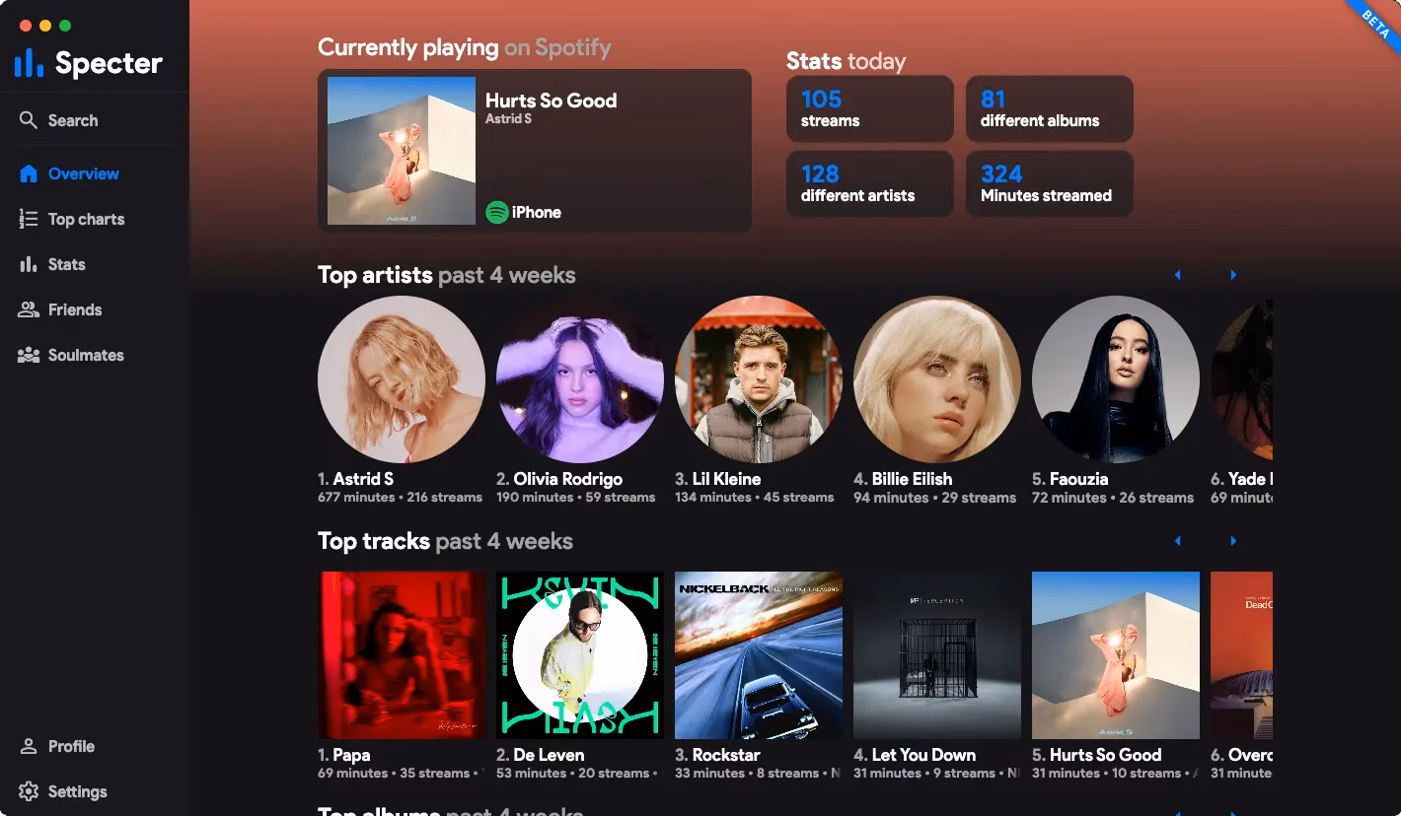The width and height of the screenshot is (1401, 816).
Task: Click Olivia Rodrigo's artist photo
Action: [x=579, y=380]
